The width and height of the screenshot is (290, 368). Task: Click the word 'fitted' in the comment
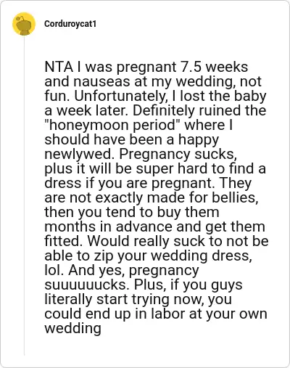pos(64,242)
